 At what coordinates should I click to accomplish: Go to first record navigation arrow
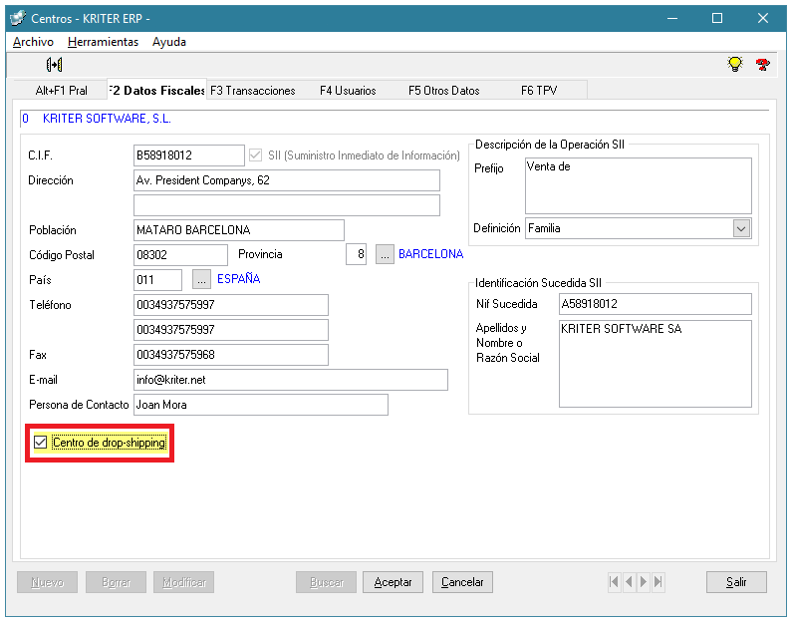coord(614,582)
